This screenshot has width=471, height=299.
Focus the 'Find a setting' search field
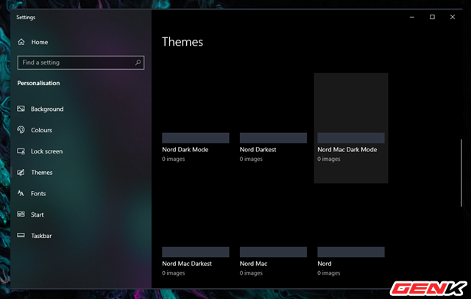coord(74,63)
